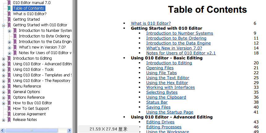Follow the Introduction to Byte Ordering link
This screenshot has width=266, height=133.
coord(176,38)
